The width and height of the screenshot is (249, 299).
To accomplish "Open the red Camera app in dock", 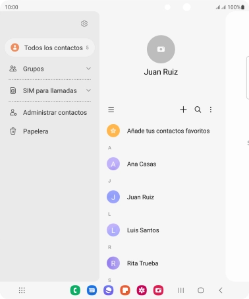I will 158,290.
